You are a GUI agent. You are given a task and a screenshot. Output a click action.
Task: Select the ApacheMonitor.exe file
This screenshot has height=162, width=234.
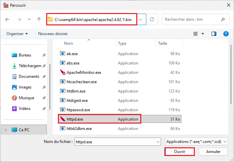[84, 72]
